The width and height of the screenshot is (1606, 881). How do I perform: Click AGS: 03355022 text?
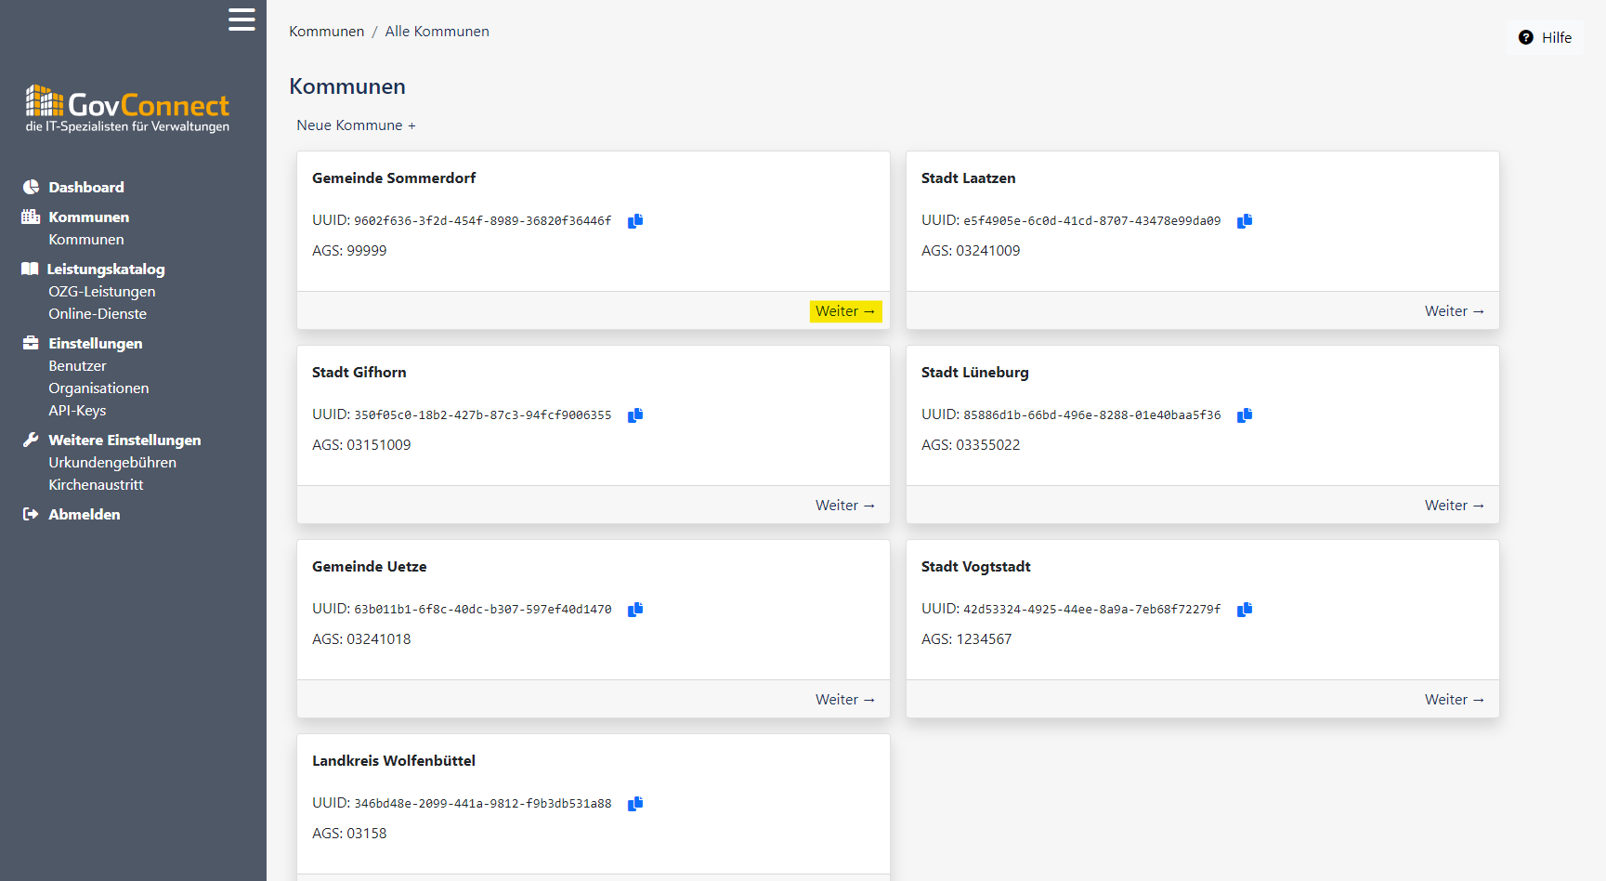(x=971, y=444)
